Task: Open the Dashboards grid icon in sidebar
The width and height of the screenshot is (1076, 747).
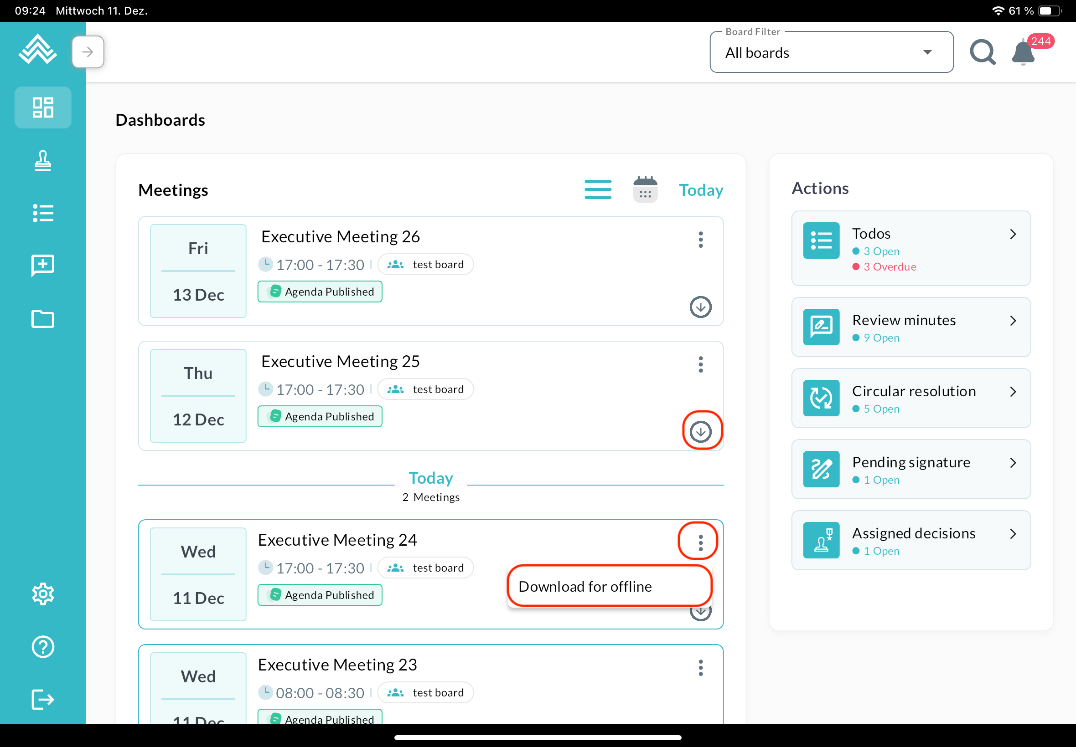Action: 42,107
